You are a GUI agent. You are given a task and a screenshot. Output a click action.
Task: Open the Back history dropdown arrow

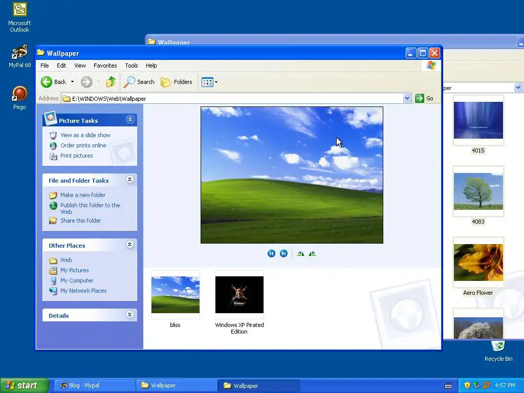click(x=72, y=82)
